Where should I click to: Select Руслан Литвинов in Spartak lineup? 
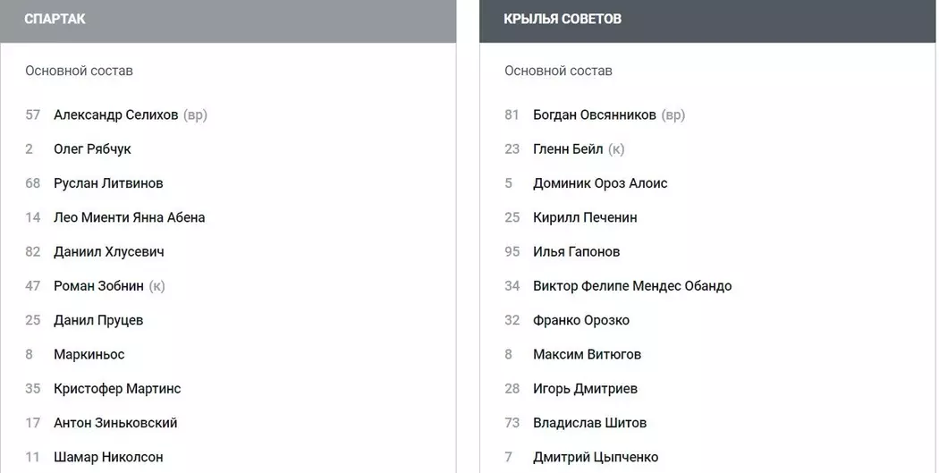(x=108, y=183)
